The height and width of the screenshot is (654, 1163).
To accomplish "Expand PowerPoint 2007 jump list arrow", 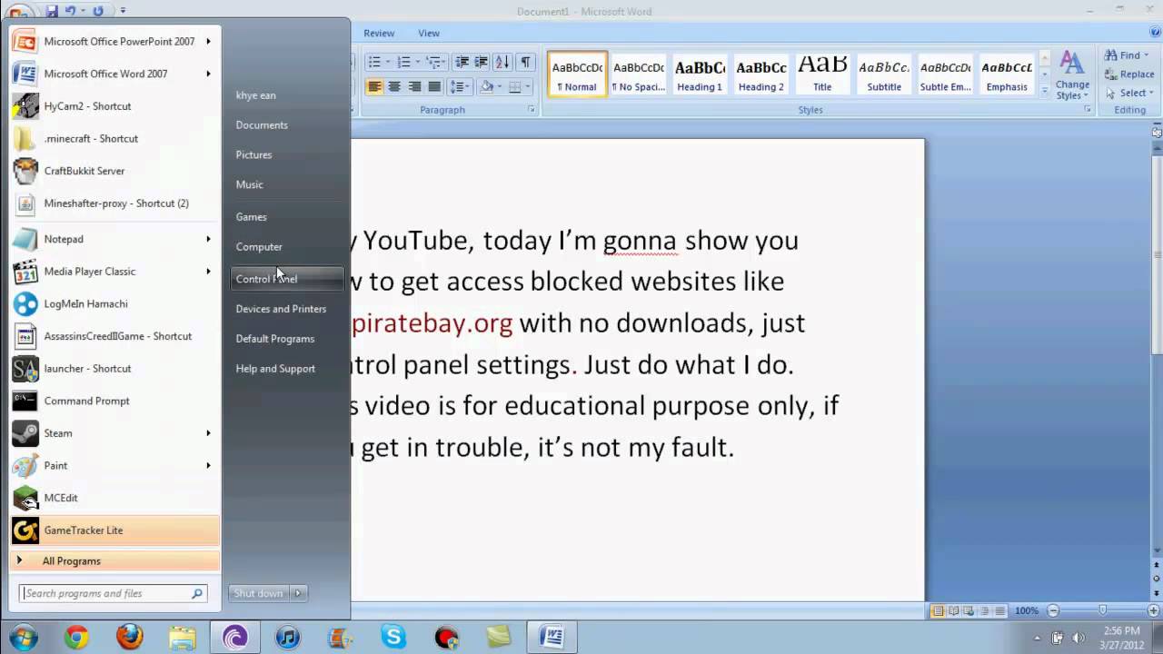I will tap(208, 41).
